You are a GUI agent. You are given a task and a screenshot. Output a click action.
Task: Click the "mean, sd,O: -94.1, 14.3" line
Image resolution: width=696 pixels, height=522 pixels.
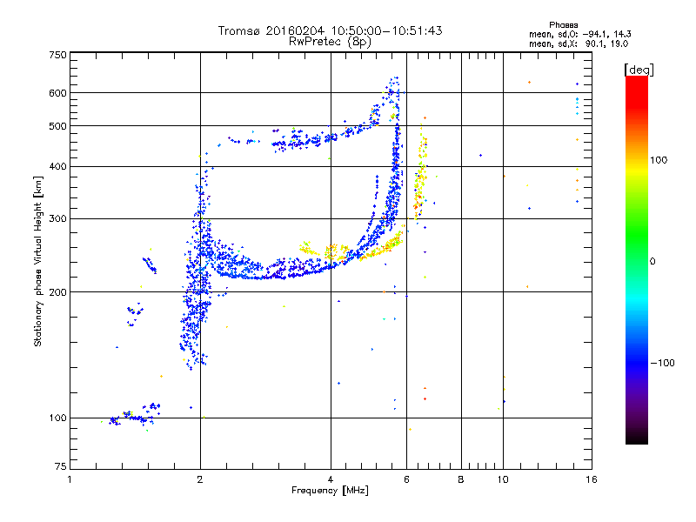tap(579, 34)
